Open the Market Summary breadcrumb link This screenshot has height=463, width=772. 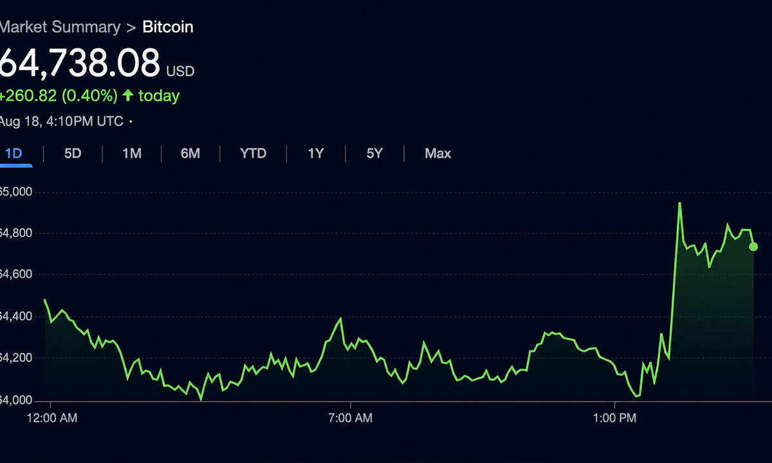(60, 27)
